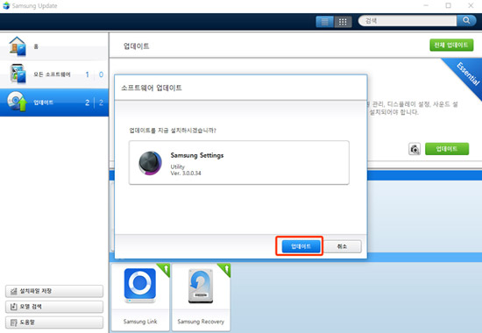This screenshot has height=333, width=482.
Task: Click the Ver. 3.0.0.34 text
Action: pos(186,174)
